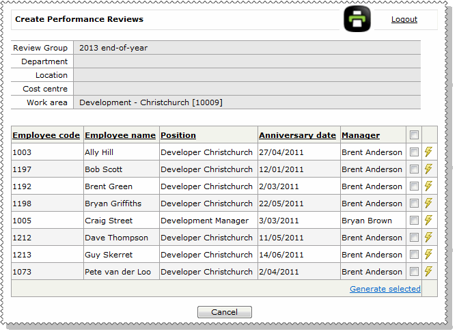Click anniversary date 2/04/2011
The height and width of the screenshot is (336, 459).
pyautogui.click(x=279, y=272)
